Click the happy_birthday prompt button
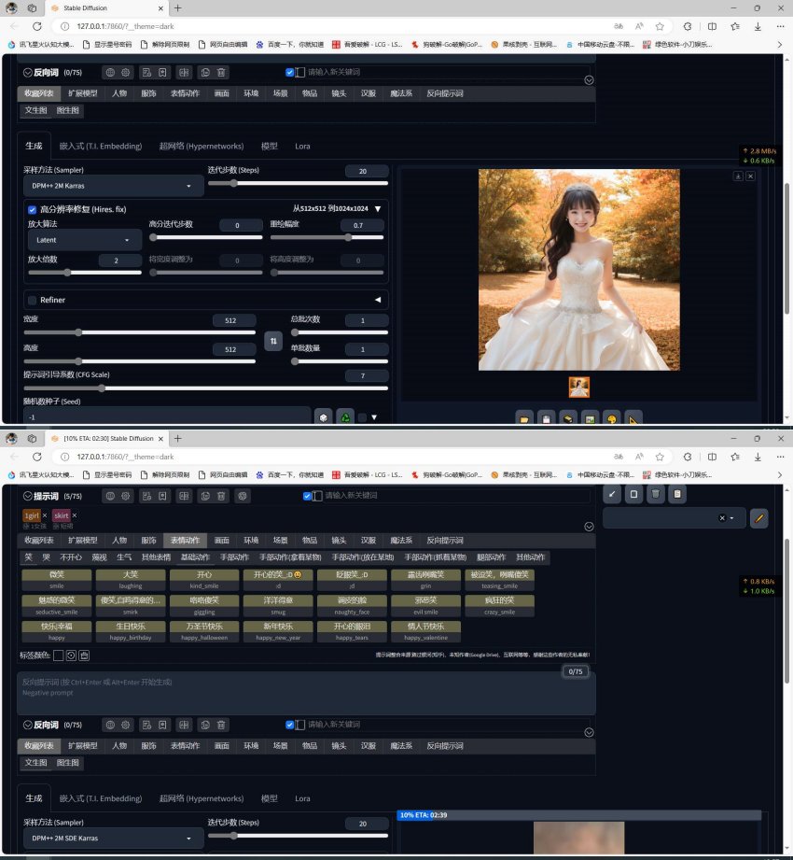Image resolution: width=793 pixels, height=860 pixels. [x=130, y=631]
